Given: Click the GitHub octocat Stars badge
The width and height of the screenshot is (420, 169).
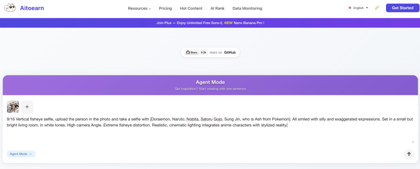Looking at the screenshot, I should tap(192, 52).
